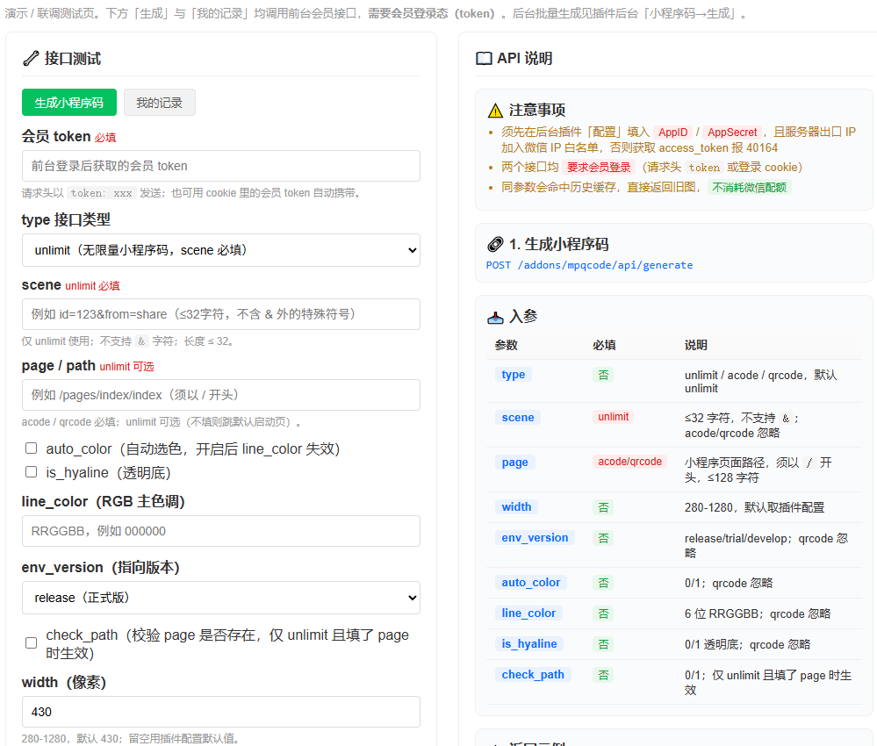
Task: Click the acode/qrcode badge in page row
Action: [x=629, y=462]
